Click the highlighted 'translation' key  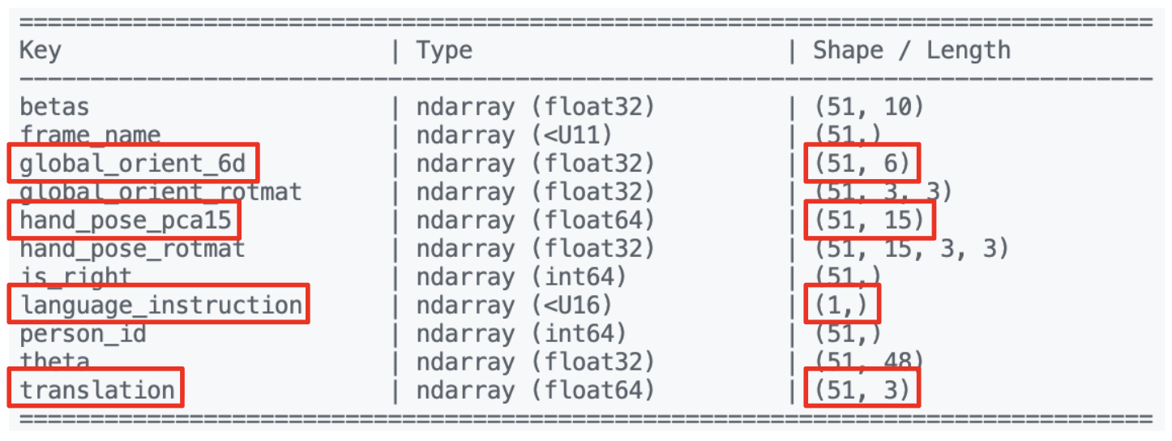pos(96,389)
